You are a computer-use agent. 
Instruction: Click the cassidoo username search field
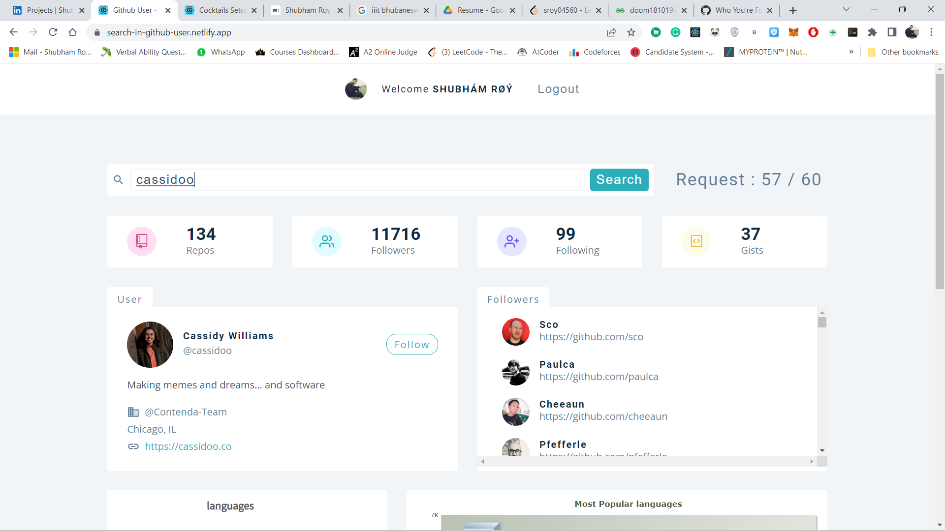click(357, 179)
